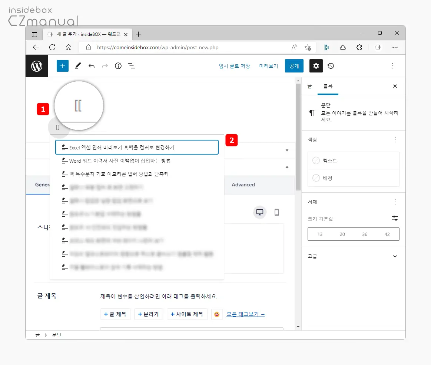
Task: Open the revisions clock icon
Action: click(331, 66)
